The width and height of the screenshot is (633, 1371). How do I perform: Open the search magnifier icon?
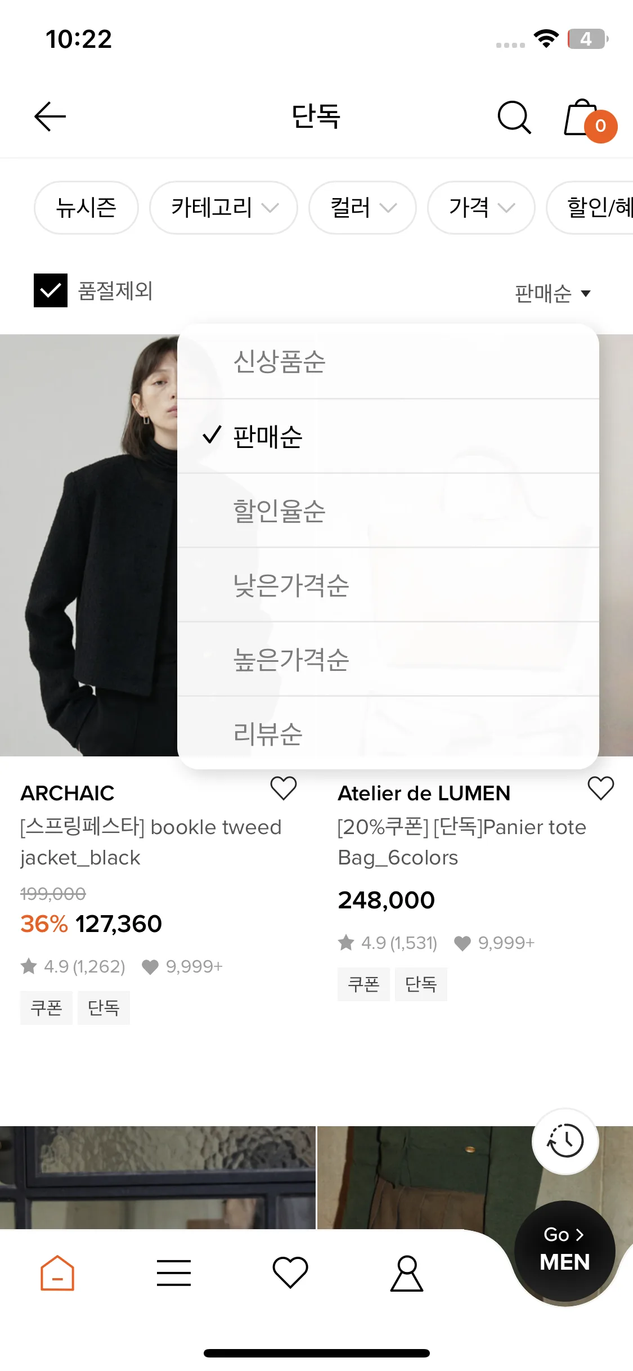[514, 117]
